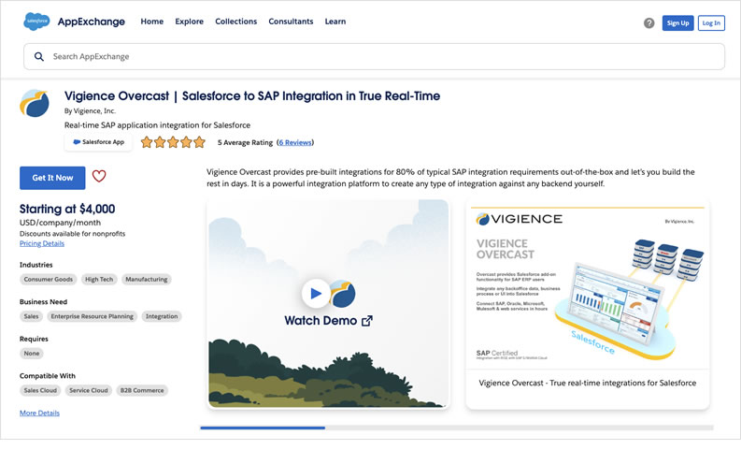
Task: Select the Sales Cloud tag
Action: (40, 390)
